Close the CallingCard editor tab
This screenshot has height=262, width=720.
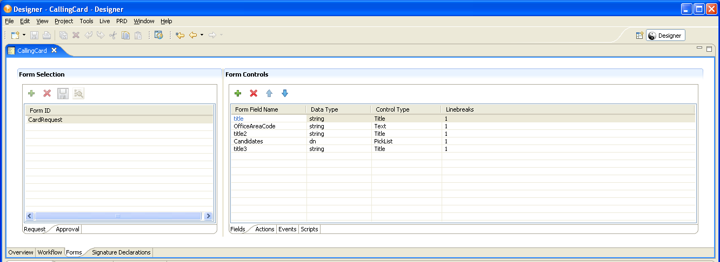(54, 50)
